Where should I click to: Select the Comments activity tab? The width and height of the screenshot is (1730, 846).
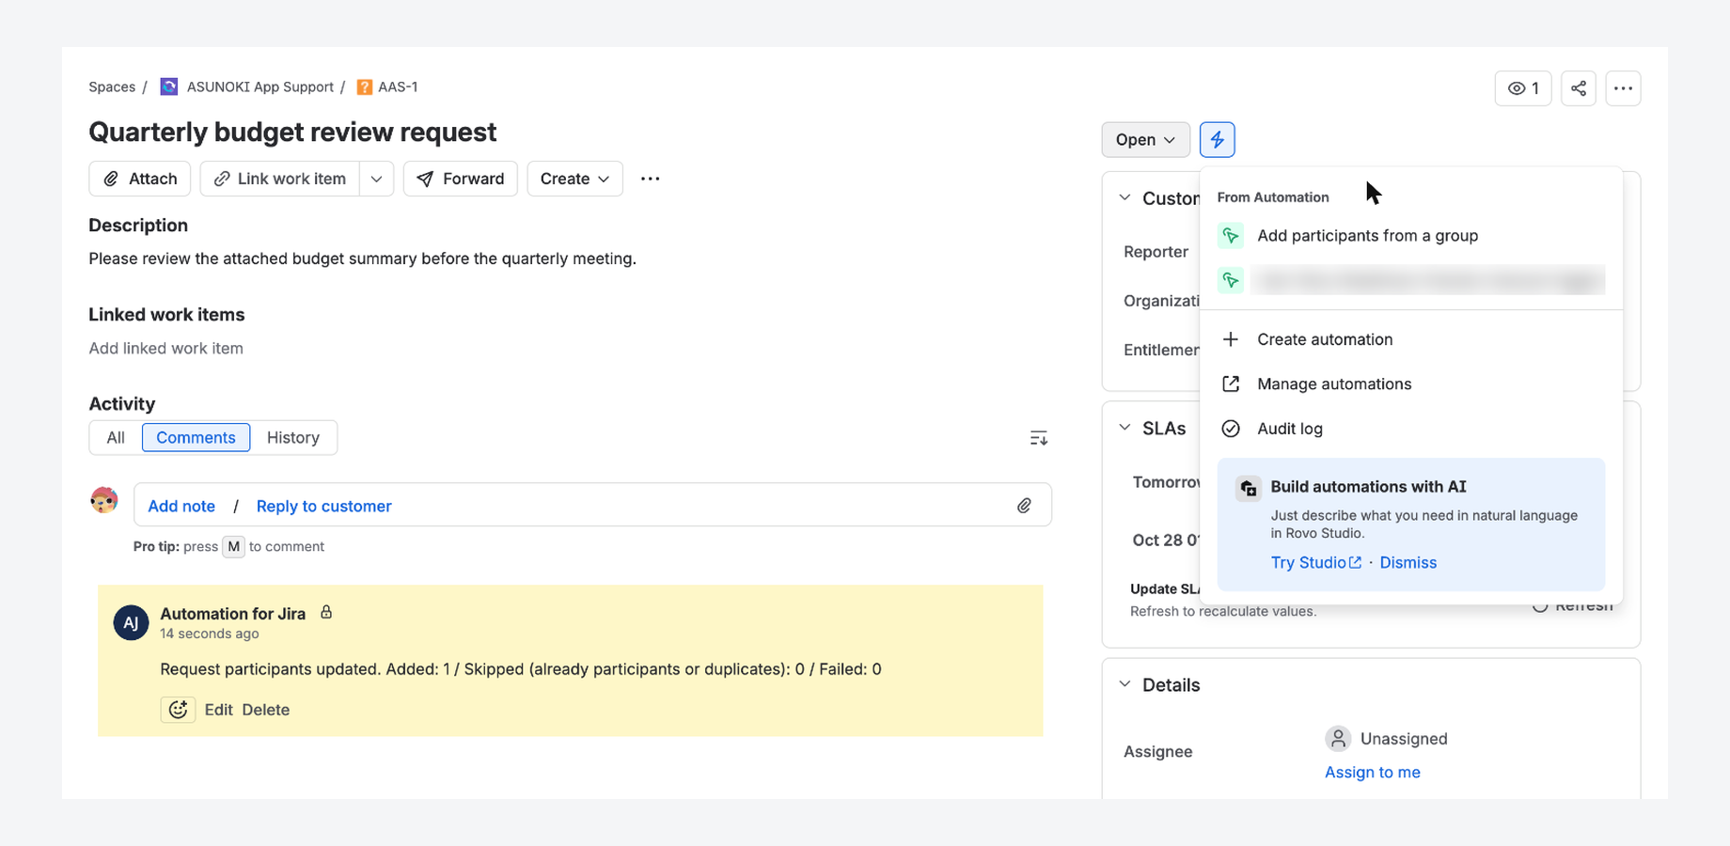tap(196, 437)
